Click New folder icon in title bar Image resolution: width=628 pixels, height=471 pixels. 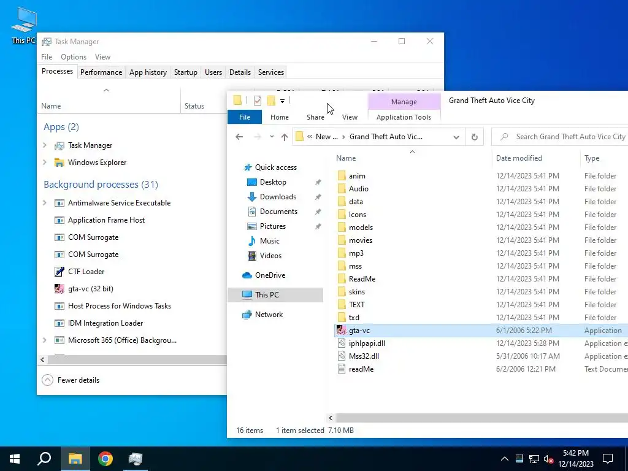pyautogui.click(x=271, y=100)
